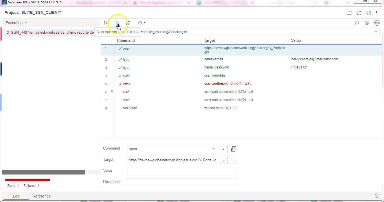Toggle the comment flag on the open command
The height and width of the screenshot is (202, 384).
[223, 149]
